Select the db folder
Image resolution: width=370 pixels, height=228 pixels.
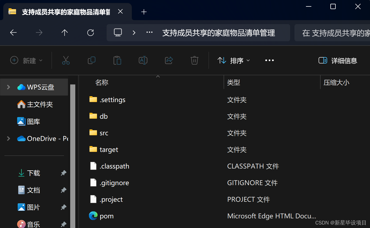pos(98,116)
